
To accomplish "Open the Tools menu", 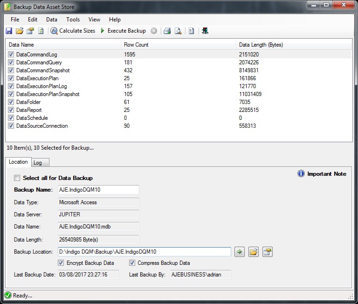I will tap(73, 20).
